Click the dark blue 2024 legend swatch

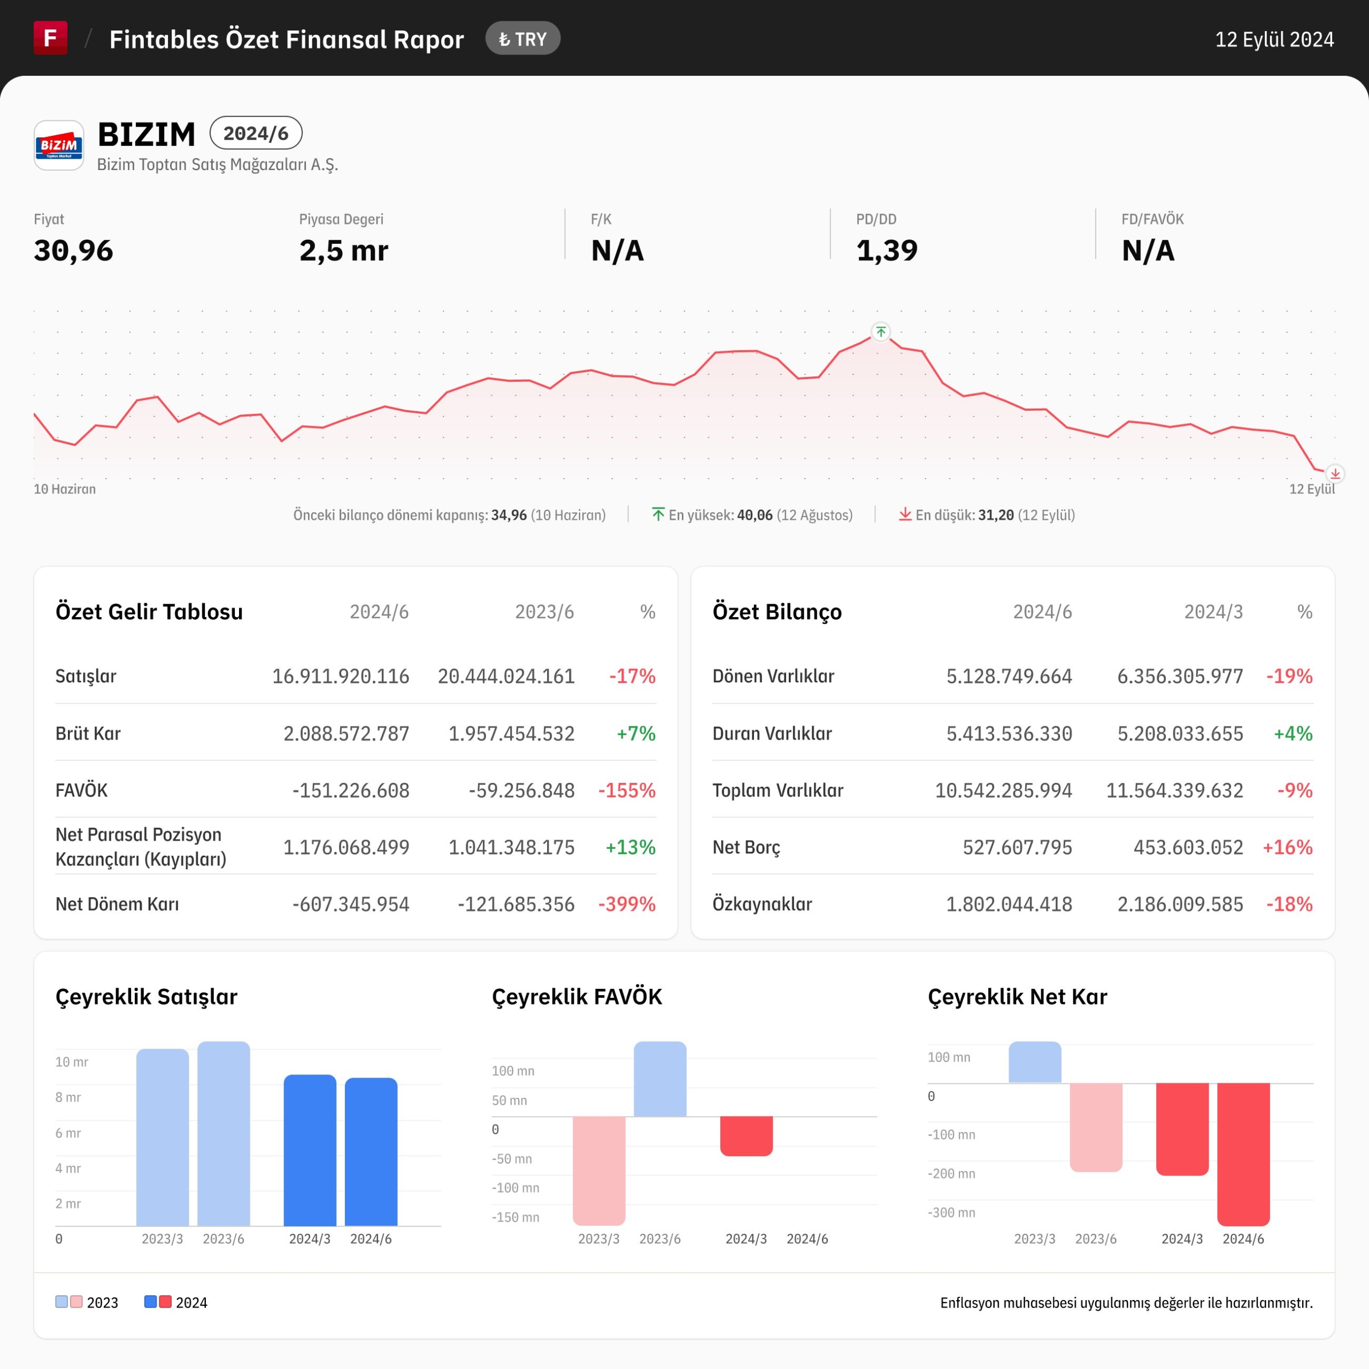[x=150, y=1302]
